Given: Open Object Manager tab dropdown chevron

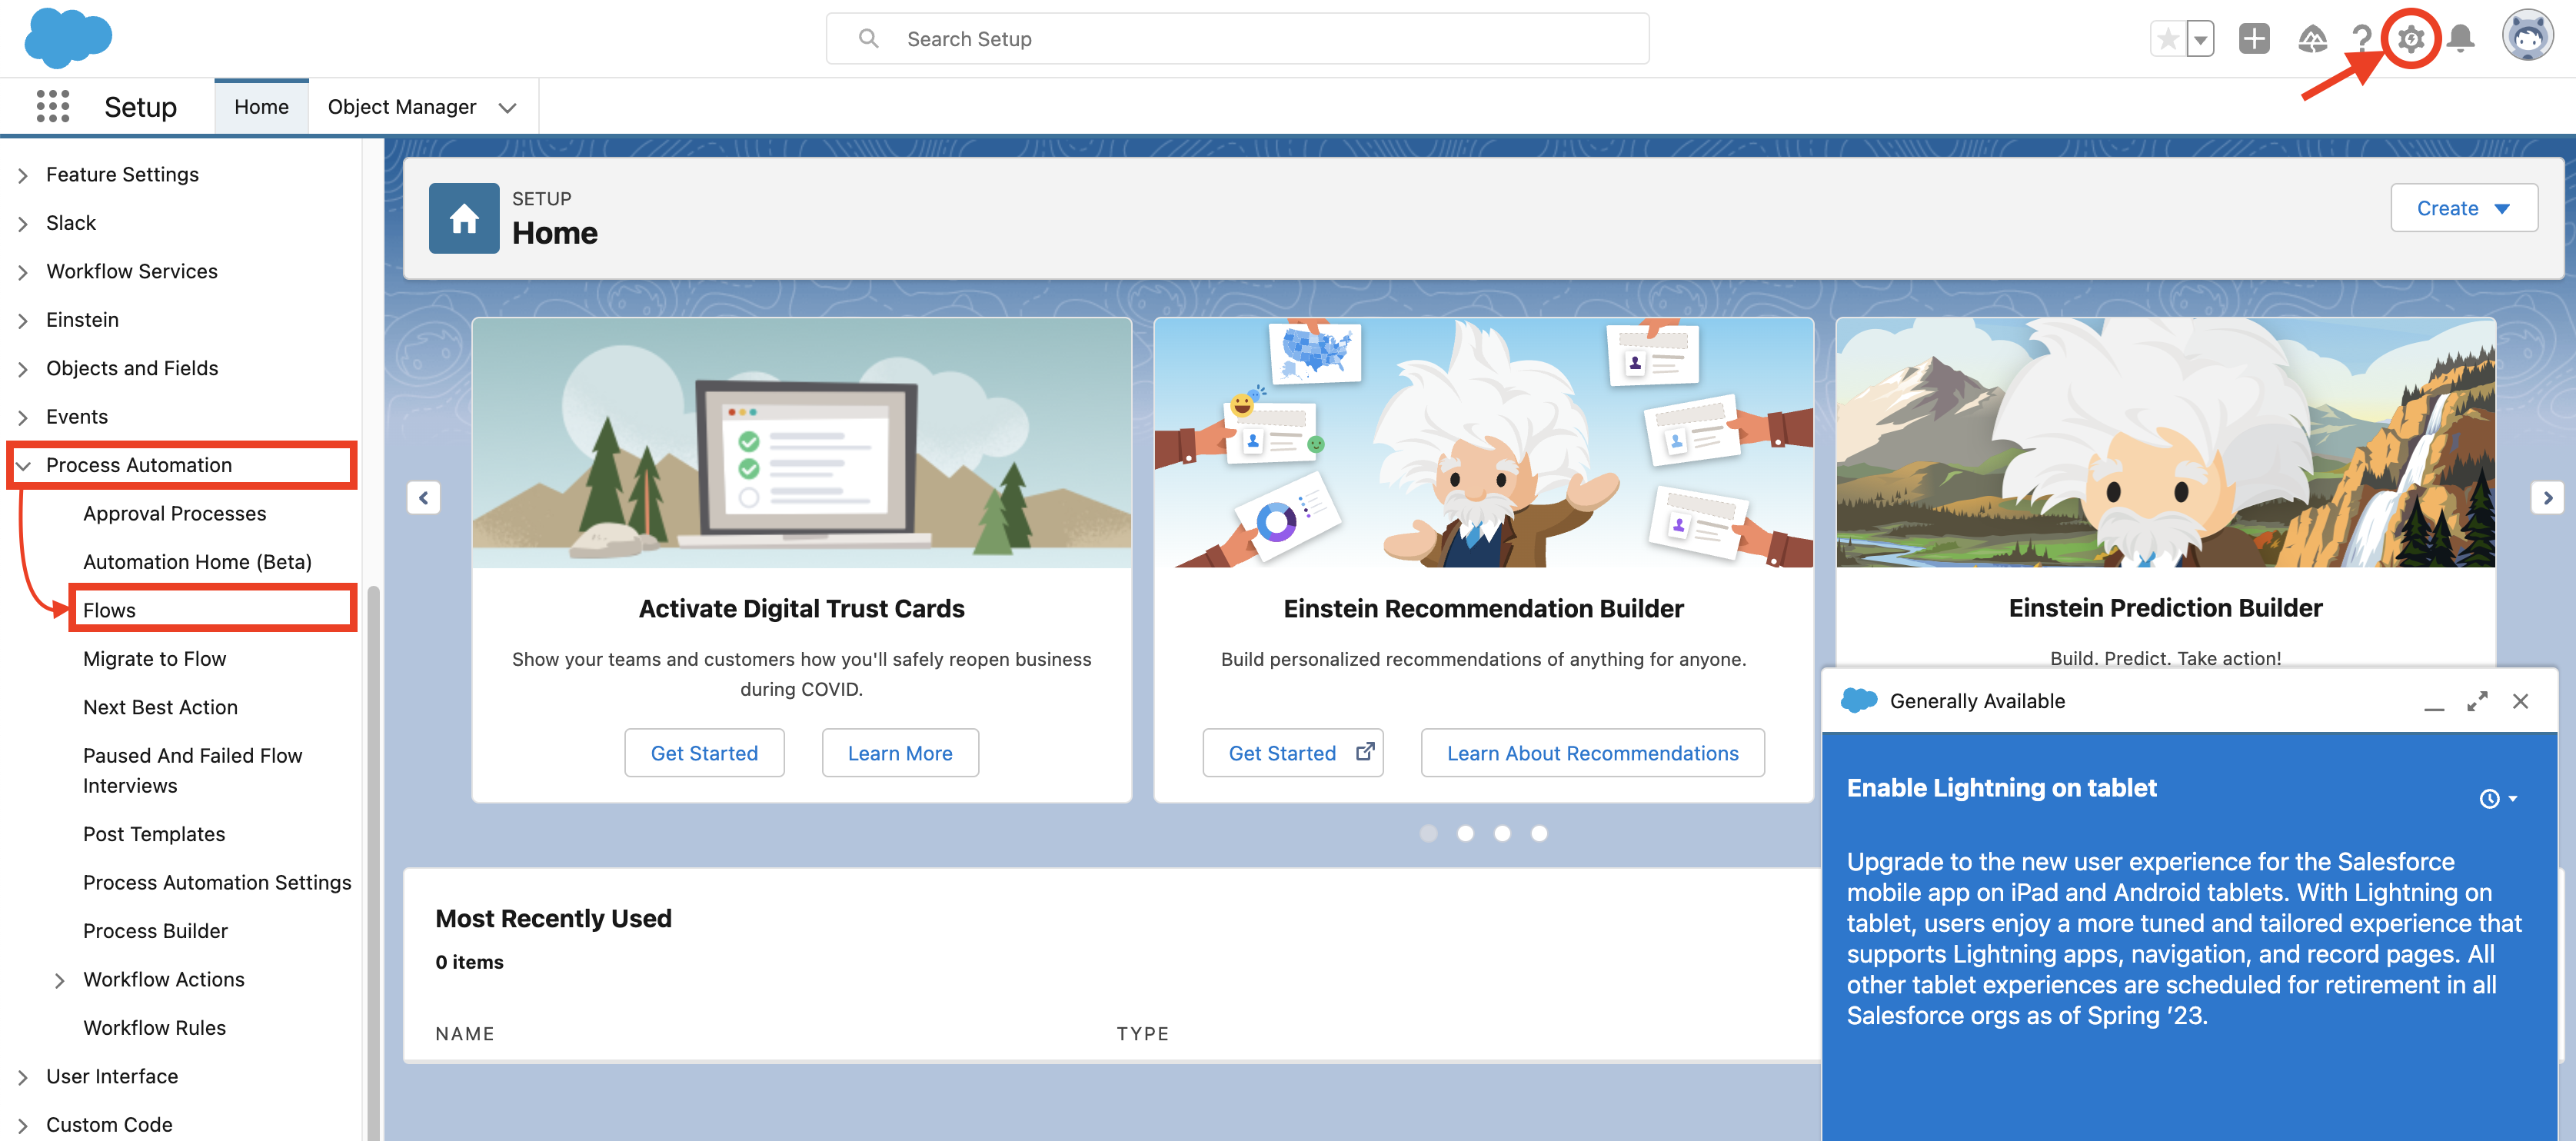Looking at the screenshot, I should click(x=508, y=107).
